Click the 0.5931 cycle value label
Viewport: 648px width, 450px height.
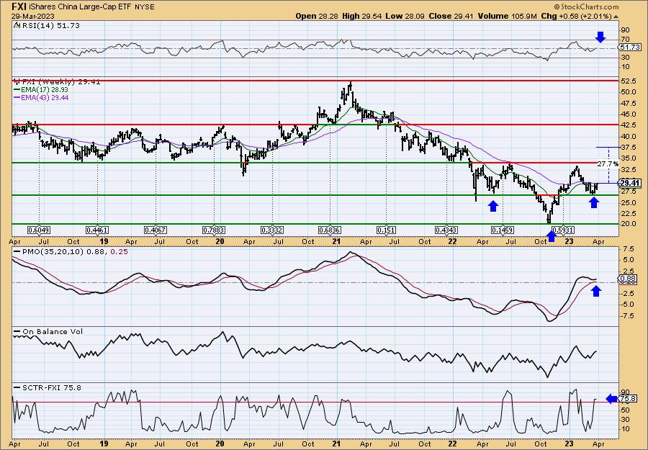(x=563, y=230)
